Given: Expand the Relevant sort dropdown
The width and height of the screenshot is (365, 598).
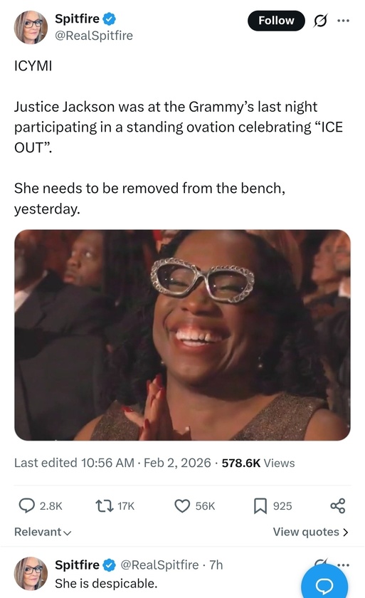Looking at the screenshot, I should (43, 532).
